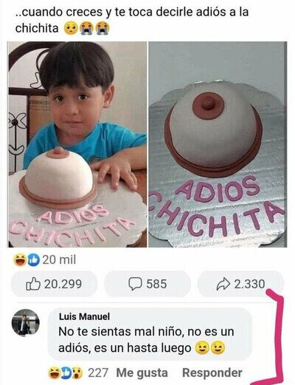Open the left photo of boy with cake
295x385 pixels.
click(x=77, y=144)
